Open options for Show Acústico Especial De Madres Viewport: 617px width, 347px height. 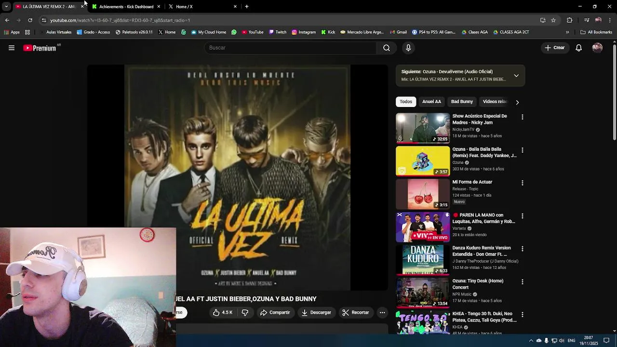pyautogui.click(x=522, y=117)
